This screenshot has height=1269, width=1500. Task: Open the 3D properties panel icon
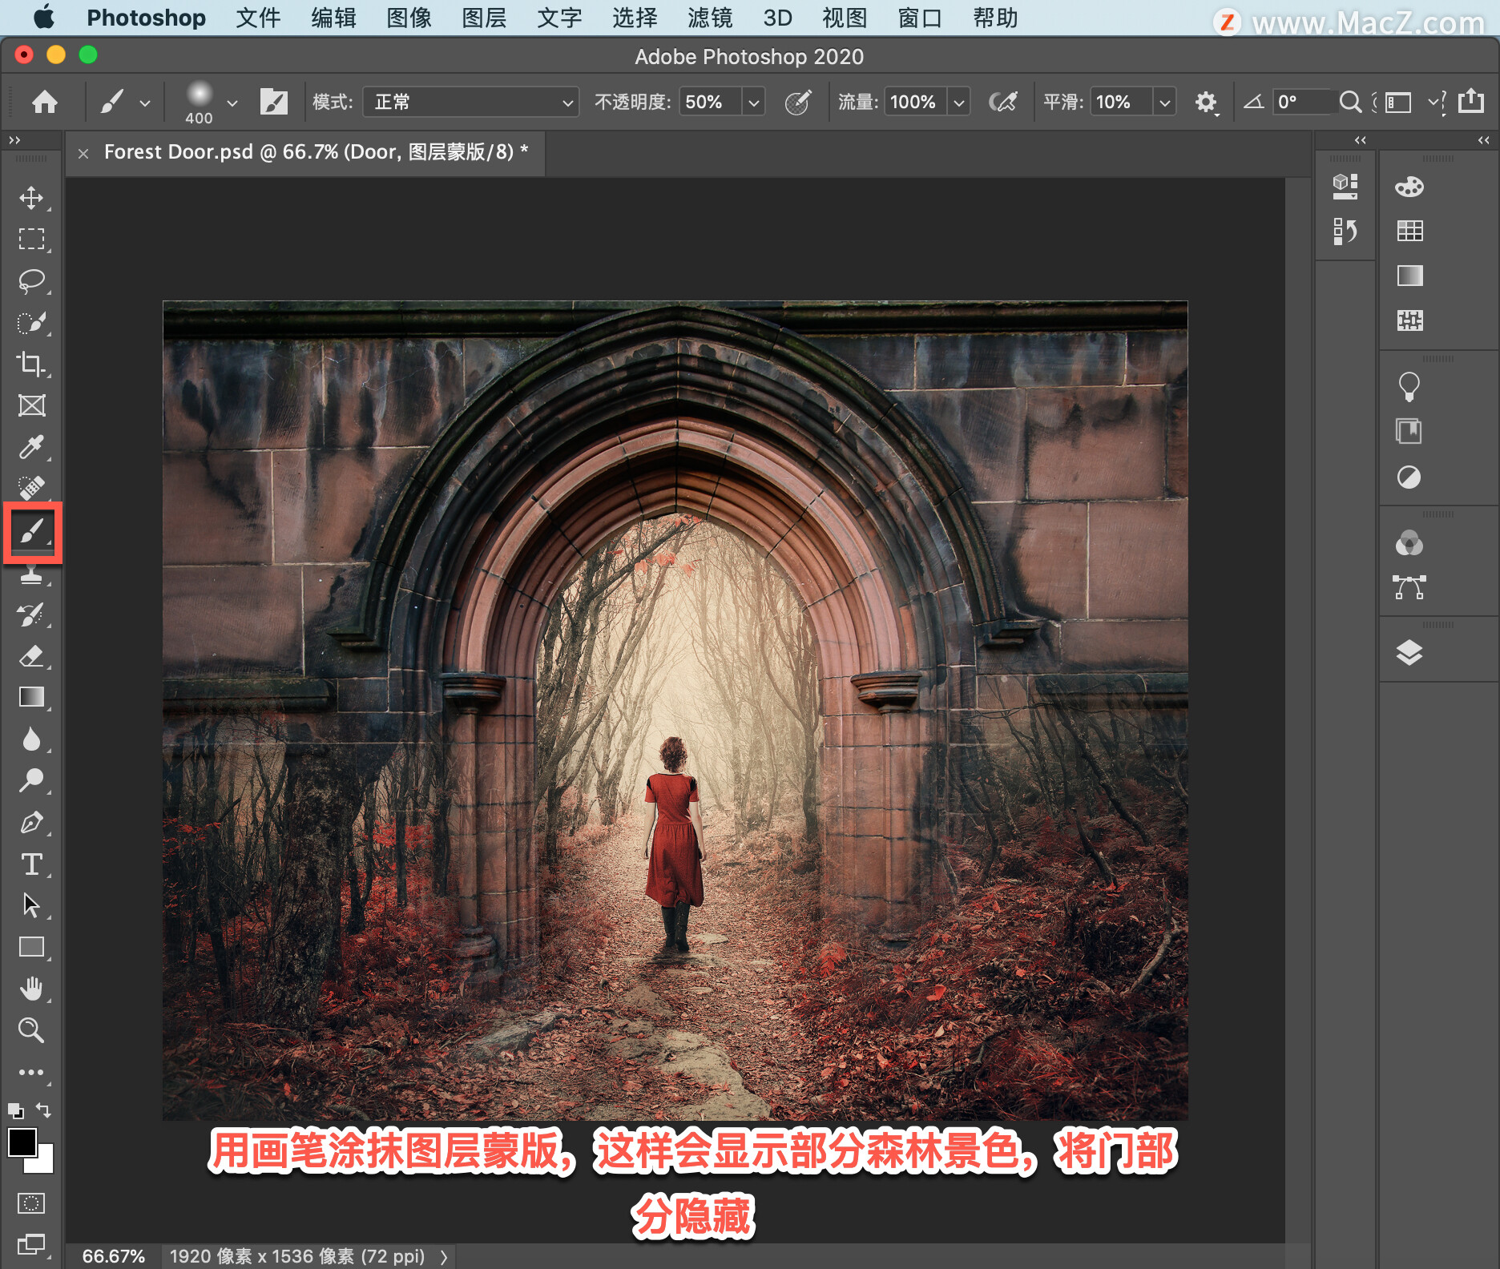1345,187
